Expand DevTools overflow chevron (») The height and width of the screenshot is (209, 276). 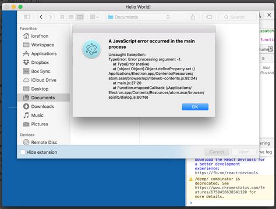coord(263,58)
